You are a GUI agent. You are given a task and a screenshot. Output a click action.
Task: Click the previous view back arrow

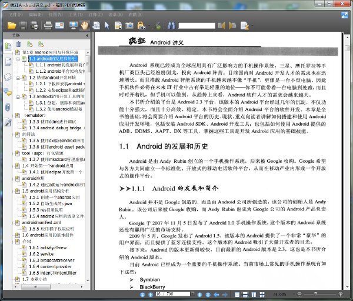217,295
